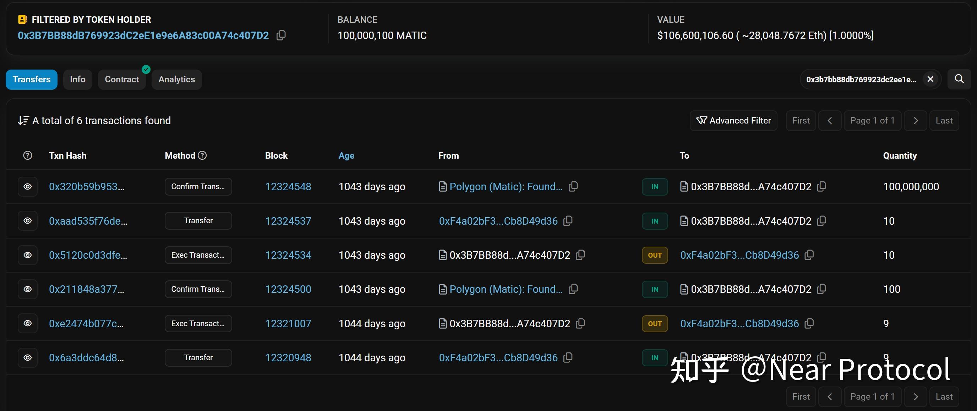
Task: Click the search magnifier icon
Action: click(959, 79)
